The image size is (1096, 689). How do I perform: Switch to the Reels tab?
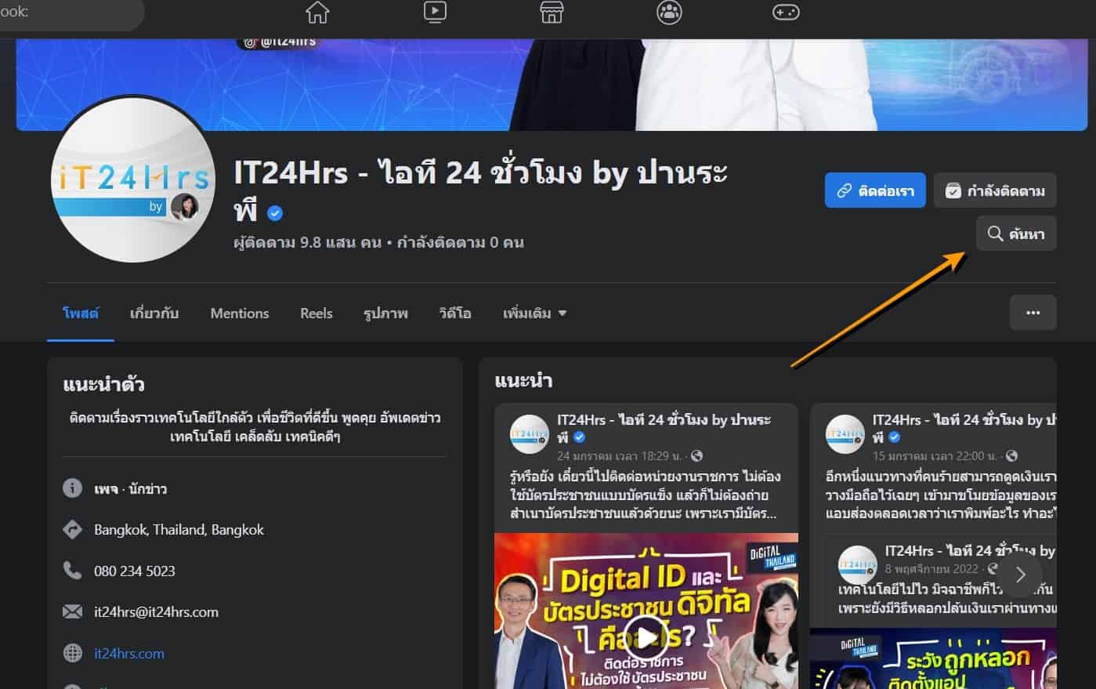[x=317, y=314]
